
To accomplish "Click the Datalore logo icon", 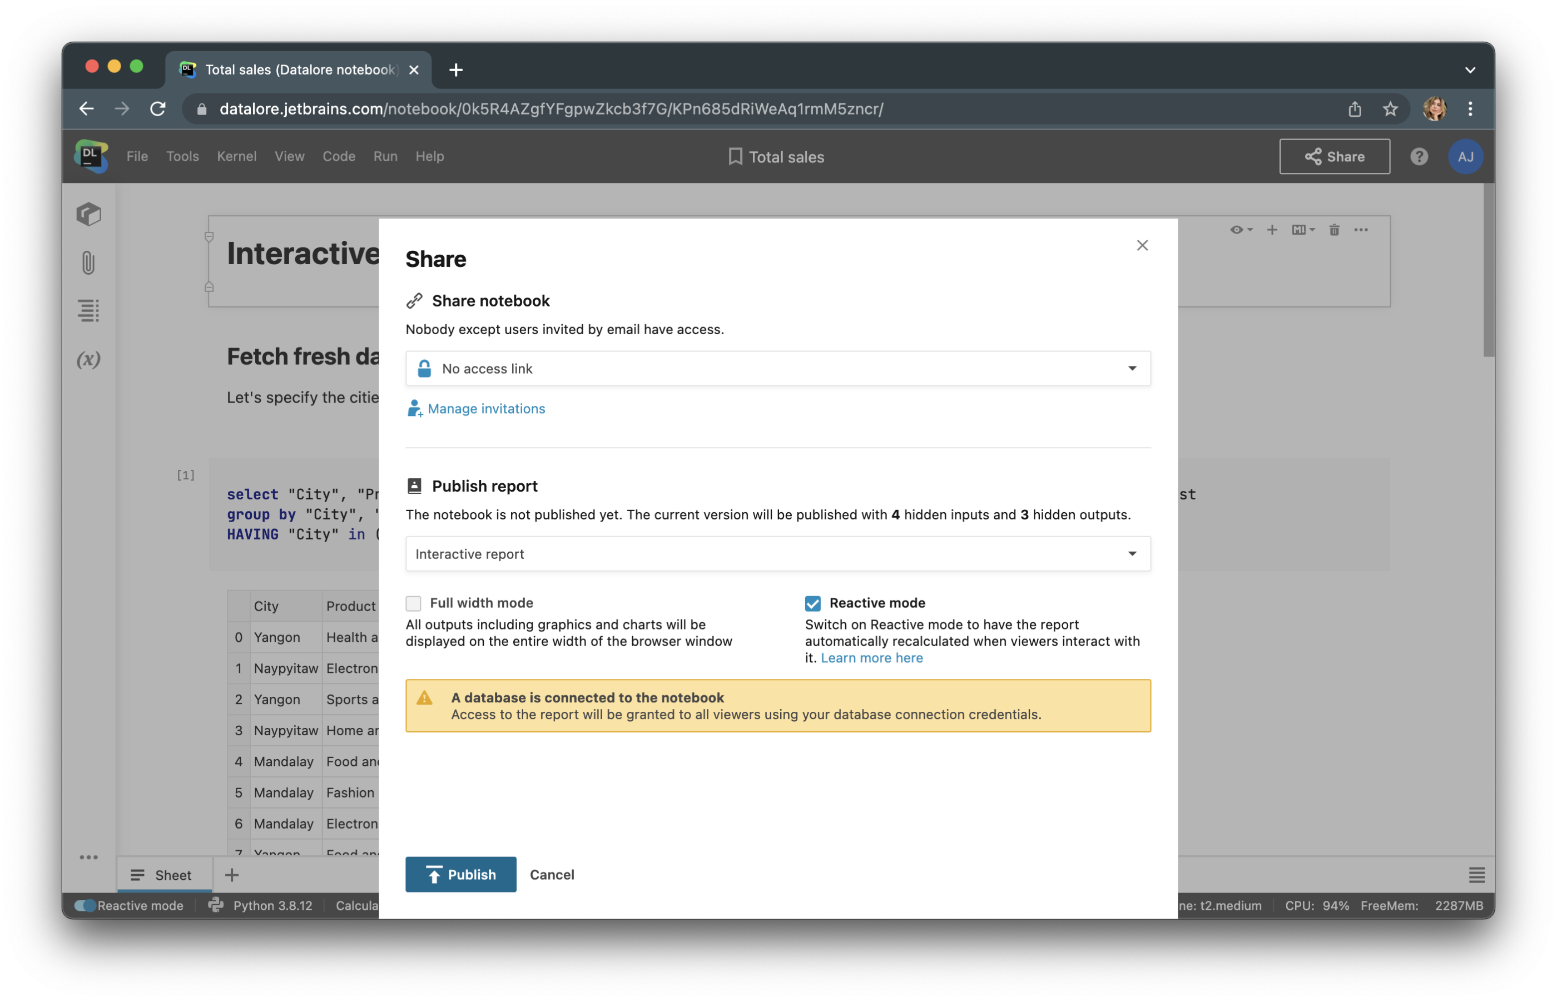I will 91,156.
